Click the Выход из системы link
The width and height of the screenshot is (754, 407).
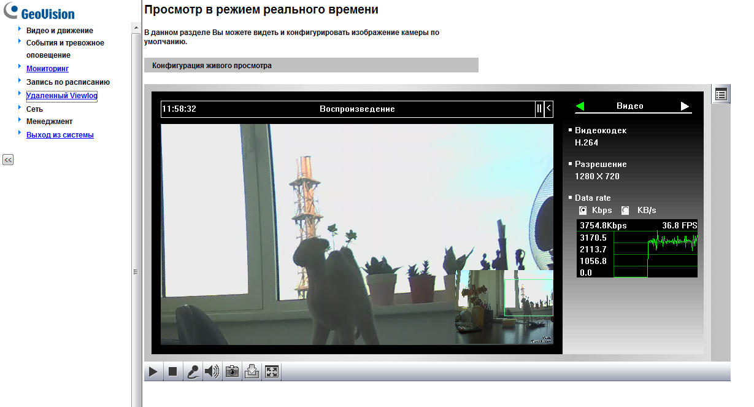tap(60, 135)
